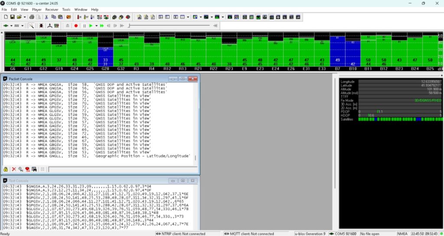Viewport: 444px width, 236px height.
Task: Click the bug Debug messages icon
Action: coord(41,26)
